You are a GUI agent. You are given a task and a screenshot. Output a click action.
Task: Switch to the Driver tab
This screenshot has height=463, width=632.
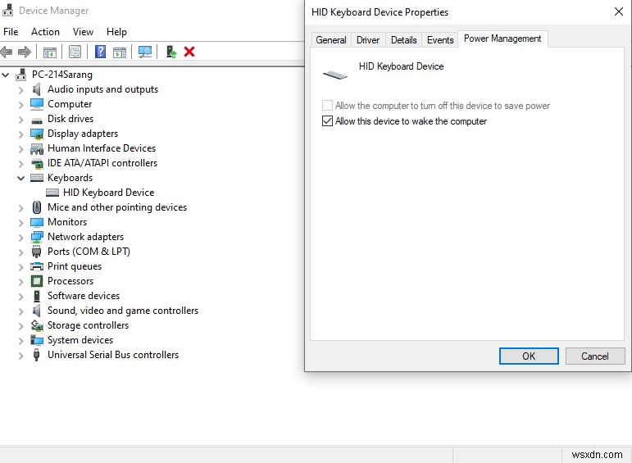pyautogui.click(x=368, y=40)
